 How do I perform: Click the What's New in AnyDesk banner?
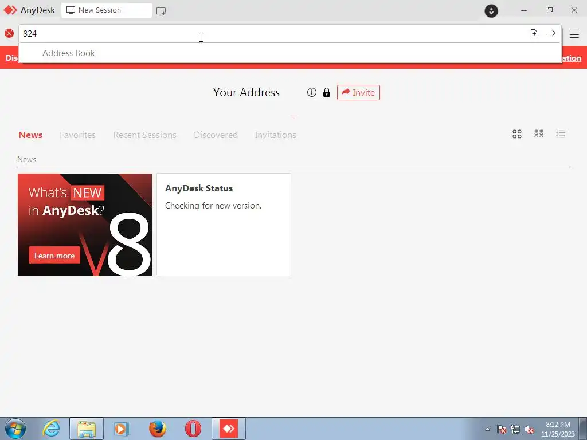point(85,225)
